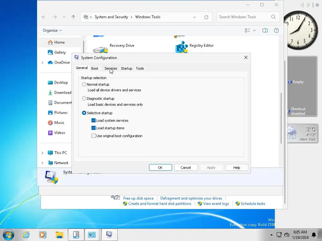
Task: Select the Selective startup radio button
Action: (84, 113)
